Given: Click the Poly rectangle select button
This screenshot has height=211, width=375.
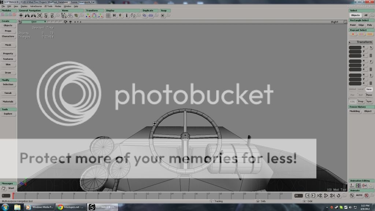Looking at the screenshot, I should (x=370, y=25).
